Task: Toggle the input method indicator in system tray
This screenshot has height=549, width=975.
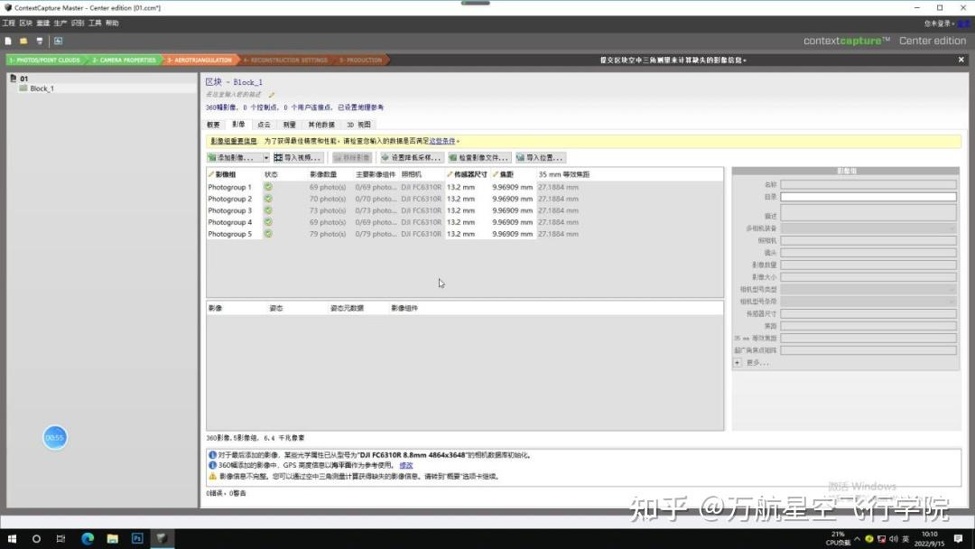Action: click(904, 539)
